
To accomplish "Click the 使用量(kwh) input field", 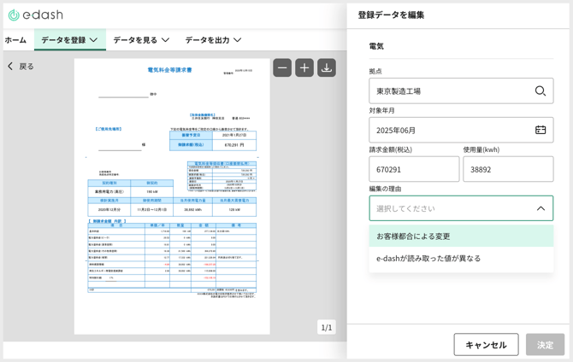I will [508, 169].
